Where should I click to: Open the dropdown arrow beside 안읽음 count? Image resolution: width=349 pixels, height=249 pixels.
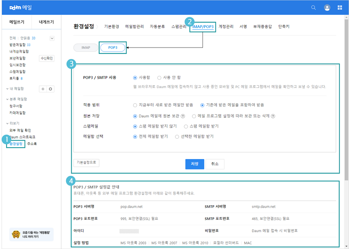point(52,38)
